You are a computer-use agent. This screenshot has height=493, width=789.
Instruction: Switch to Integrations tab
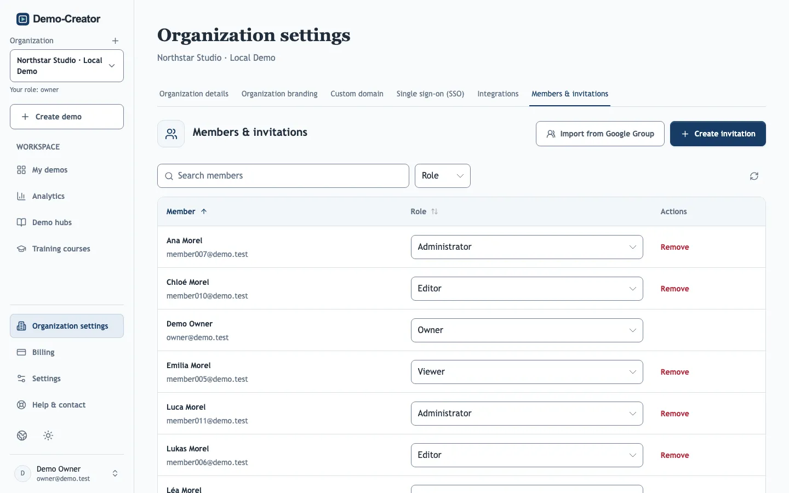[x=498, y=94]
